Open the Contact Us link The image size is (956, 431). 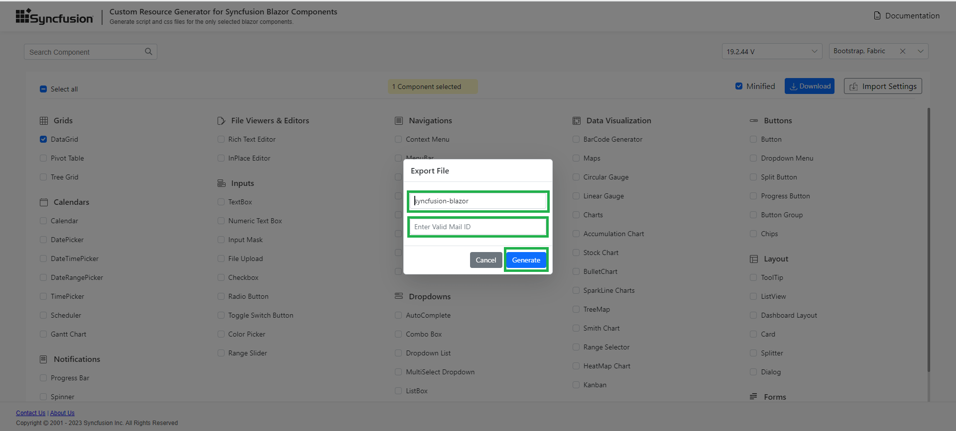tap(30, 413)
